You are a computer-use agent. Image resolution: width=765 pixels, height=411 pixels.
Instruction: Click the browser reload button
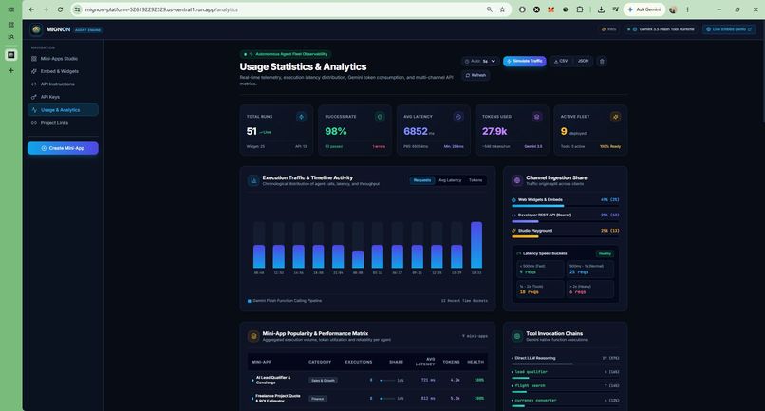click(60, 9)
